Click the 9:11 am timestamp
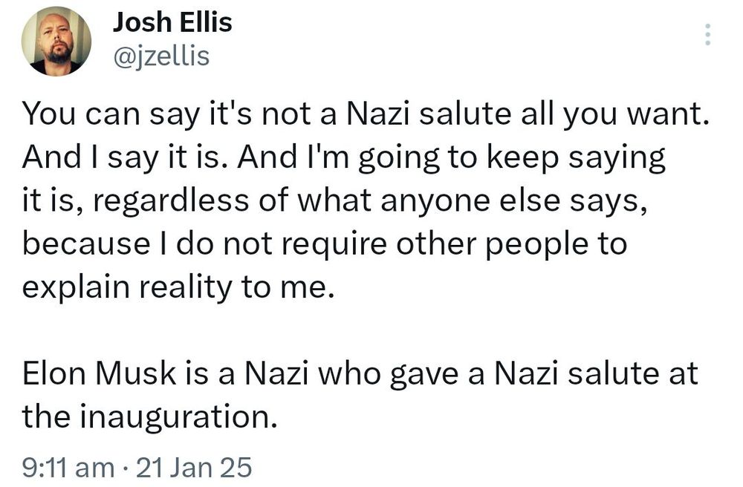743x487 pixels. coord(68,467)
